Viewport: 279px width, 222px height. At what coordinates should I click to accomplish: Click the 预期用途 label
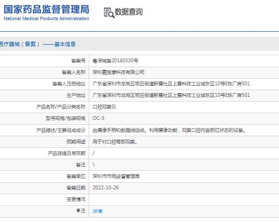pos(76,142)
